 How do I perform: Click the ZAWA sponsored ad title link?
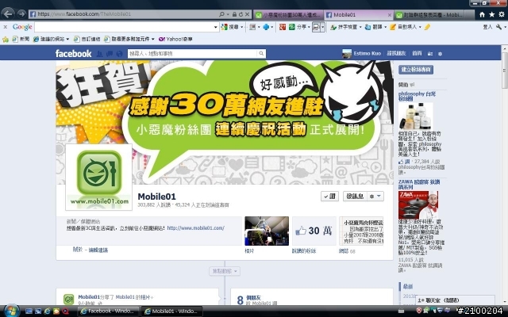419,185
